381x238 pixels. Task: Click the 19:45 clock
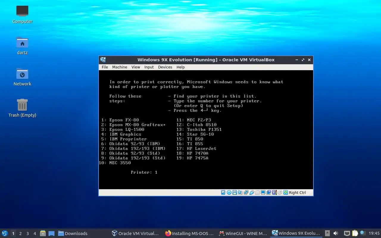click(374, 234)
